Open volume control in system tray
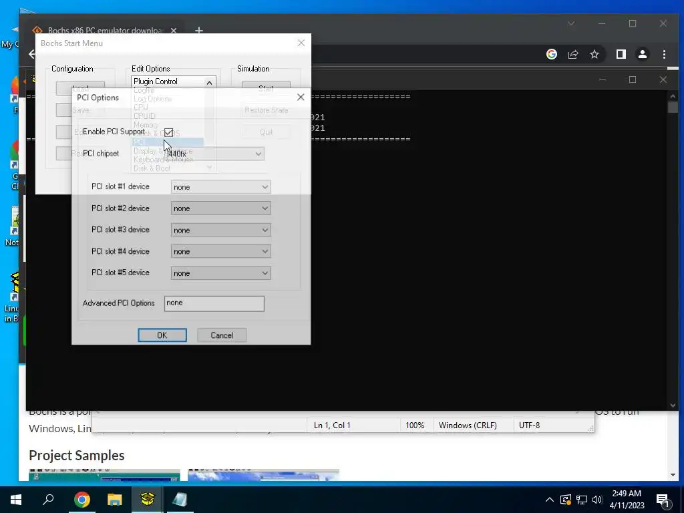Viewport: 684px width, 513px height. coord(597,500)
